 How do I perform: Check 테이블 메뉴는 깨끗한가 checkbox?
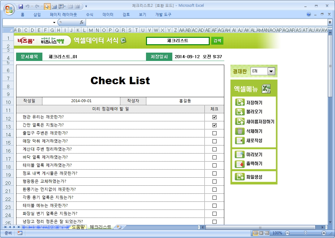click(x=214, y=206)
